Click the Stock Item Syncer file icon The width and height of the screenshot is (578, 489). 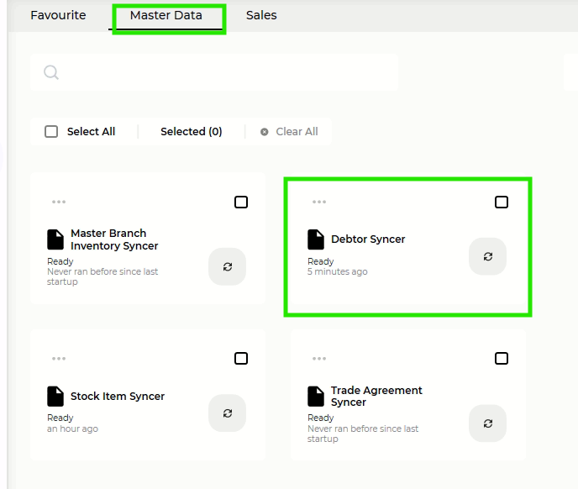tap(55, 397)
